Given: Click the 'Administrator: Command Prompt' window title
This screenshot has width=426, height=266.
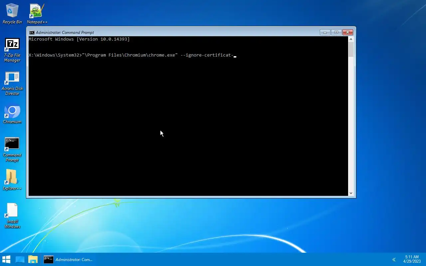Looking at the screenshot, I should 65,32.
